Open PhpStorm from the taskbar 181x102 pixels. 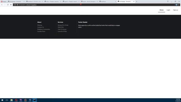pyautogui.click(x=21, y=100)
